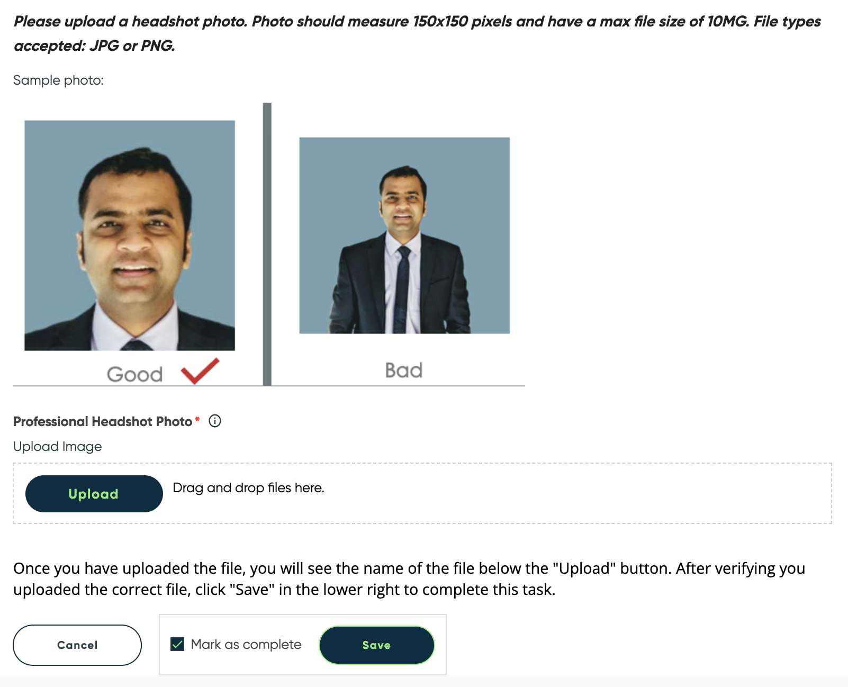
Task: Click the red checkmark next to Good
Action: (200, 370)
